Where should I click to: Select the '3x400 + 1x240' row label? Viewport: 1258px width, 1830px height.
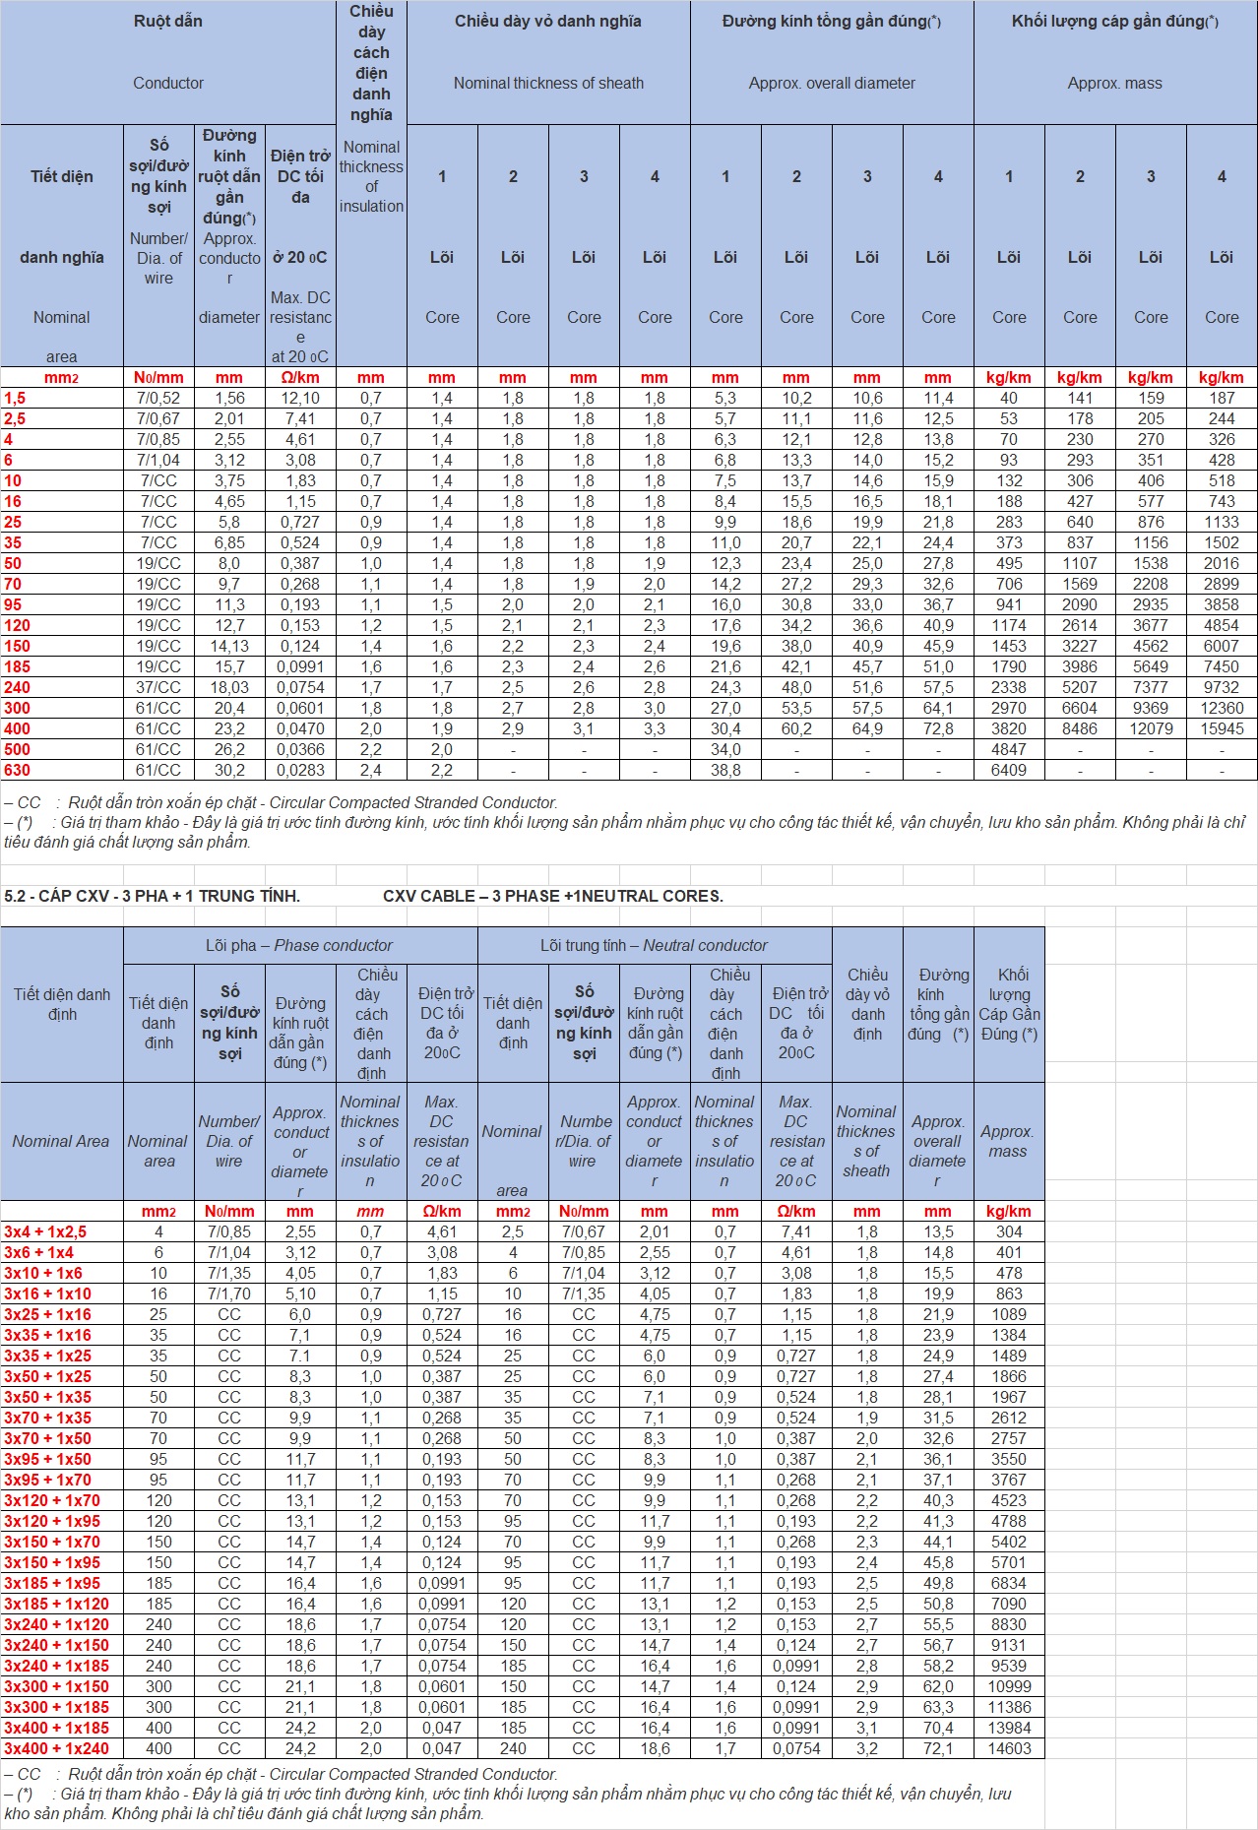(x=56, y=1748)
